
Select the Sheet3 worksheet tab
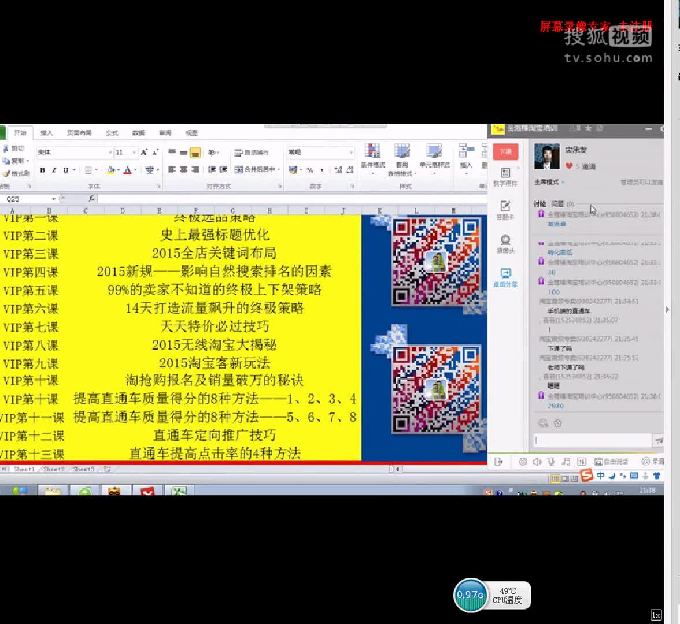point(83,469)
